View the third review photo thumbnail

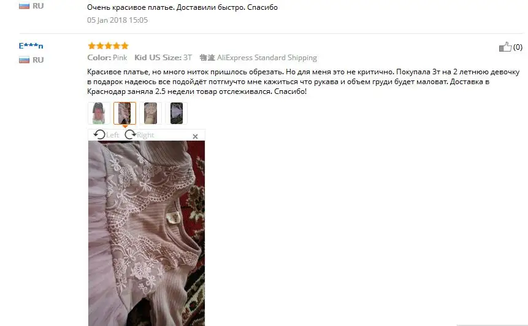pos(150,114)
